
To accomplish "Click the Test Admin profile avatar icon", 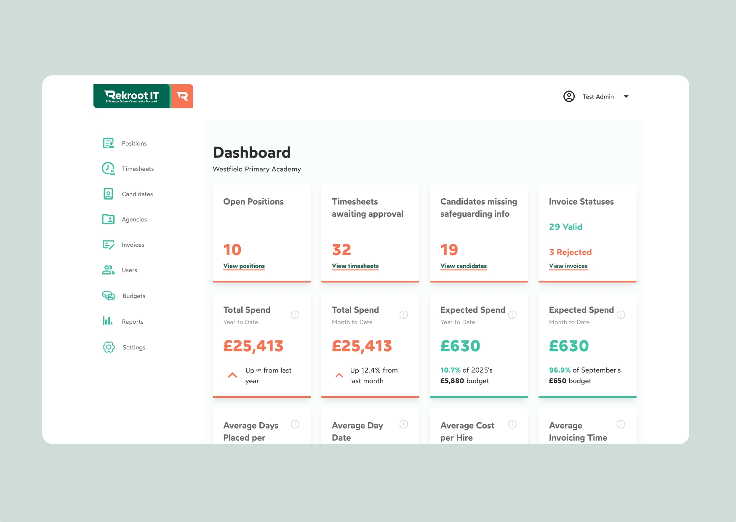I will pos(569,96).
